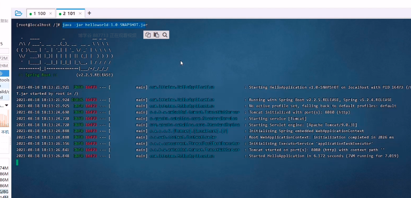Click 'o.s.web.context.ContextLoader' logger name

[183, 137]
